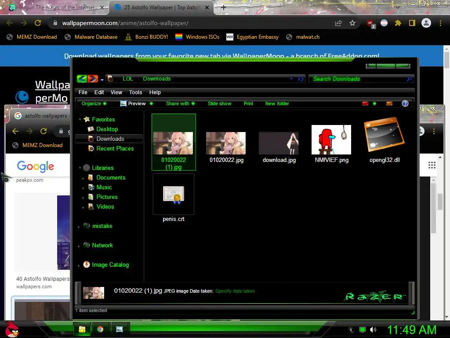Open Pictures library
Screen dimensions: 450x338
(107, 197)
